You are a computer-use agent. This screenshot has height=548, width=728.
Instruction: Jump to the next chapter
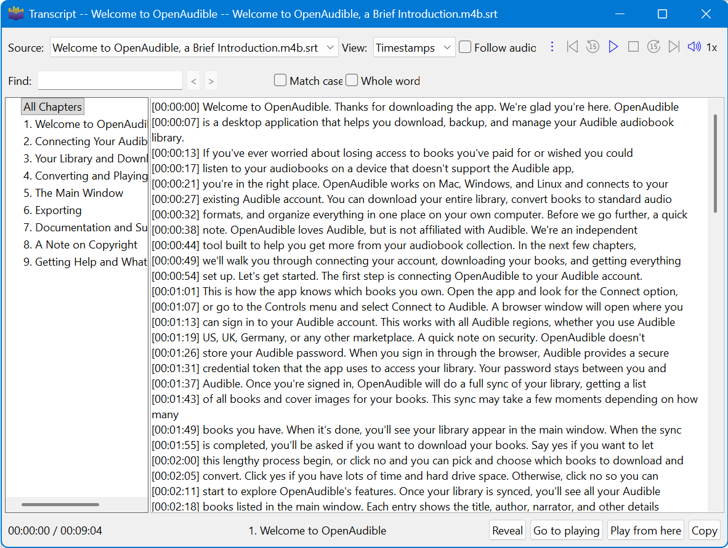tap(674, 47)
